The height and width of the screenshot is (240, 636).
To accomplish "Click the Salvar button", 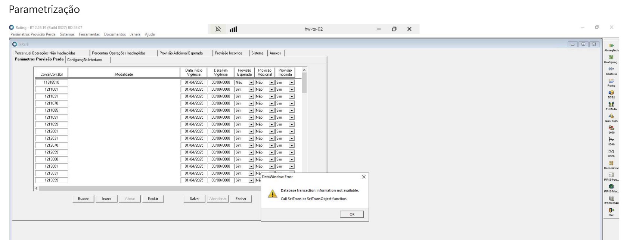I will click(195, 199).
